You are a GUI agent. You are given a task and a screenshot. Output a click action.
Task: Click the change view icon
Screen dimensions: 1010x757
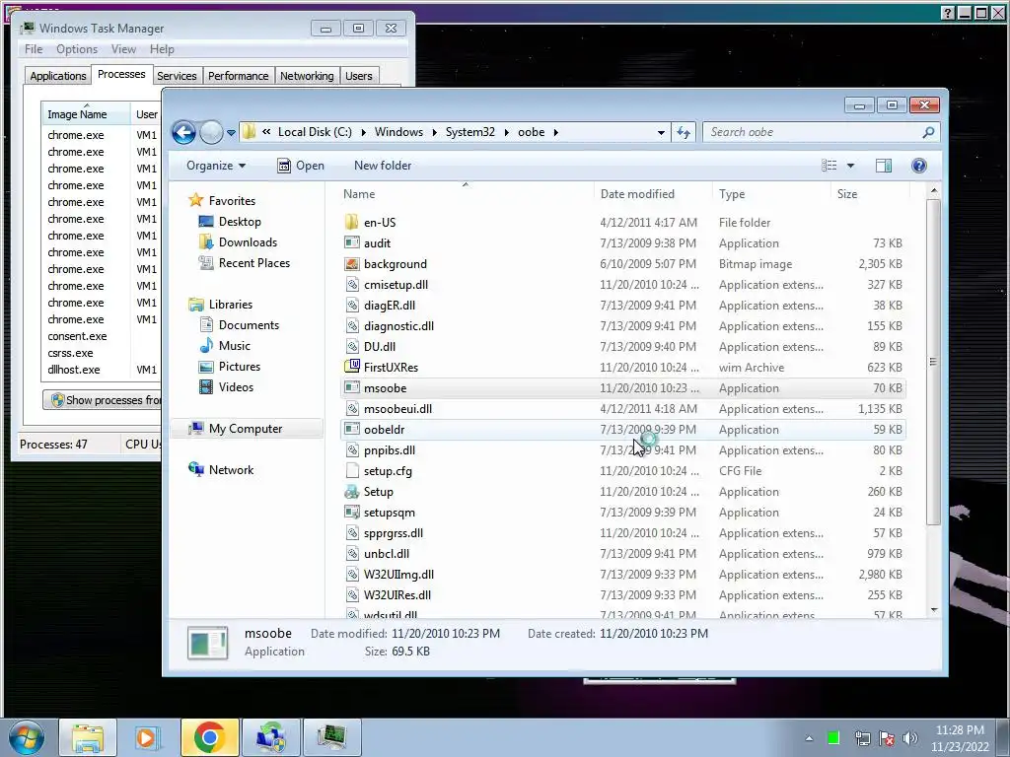tap(829, 166)
